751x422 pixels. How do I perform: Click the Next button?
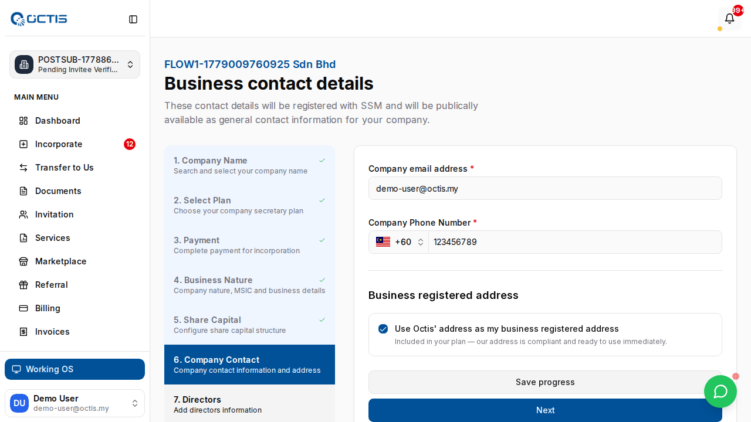pyautogui.click(x=545, y=410)
